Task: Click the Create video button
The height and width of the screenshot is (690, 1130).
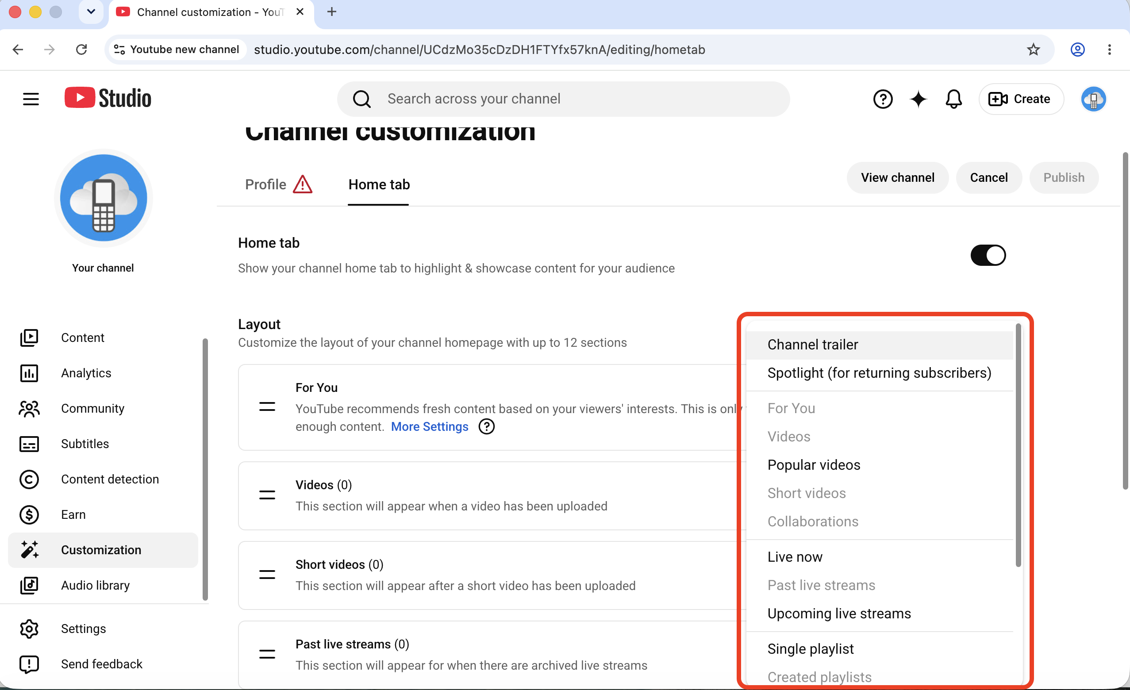Action: pyautogui.click(x=1021, y=99)
